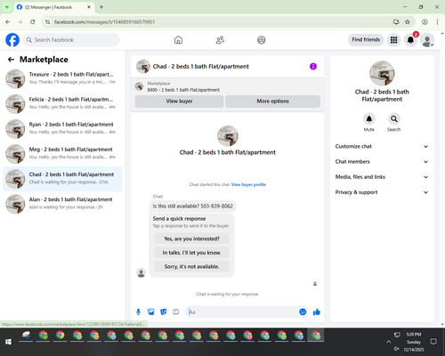445x356 pixels.
Task: Open the notifications bell
Action: (x=410, y=40)
